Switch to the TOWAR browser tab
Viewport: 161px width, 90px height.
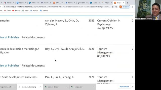click(32, 3)
